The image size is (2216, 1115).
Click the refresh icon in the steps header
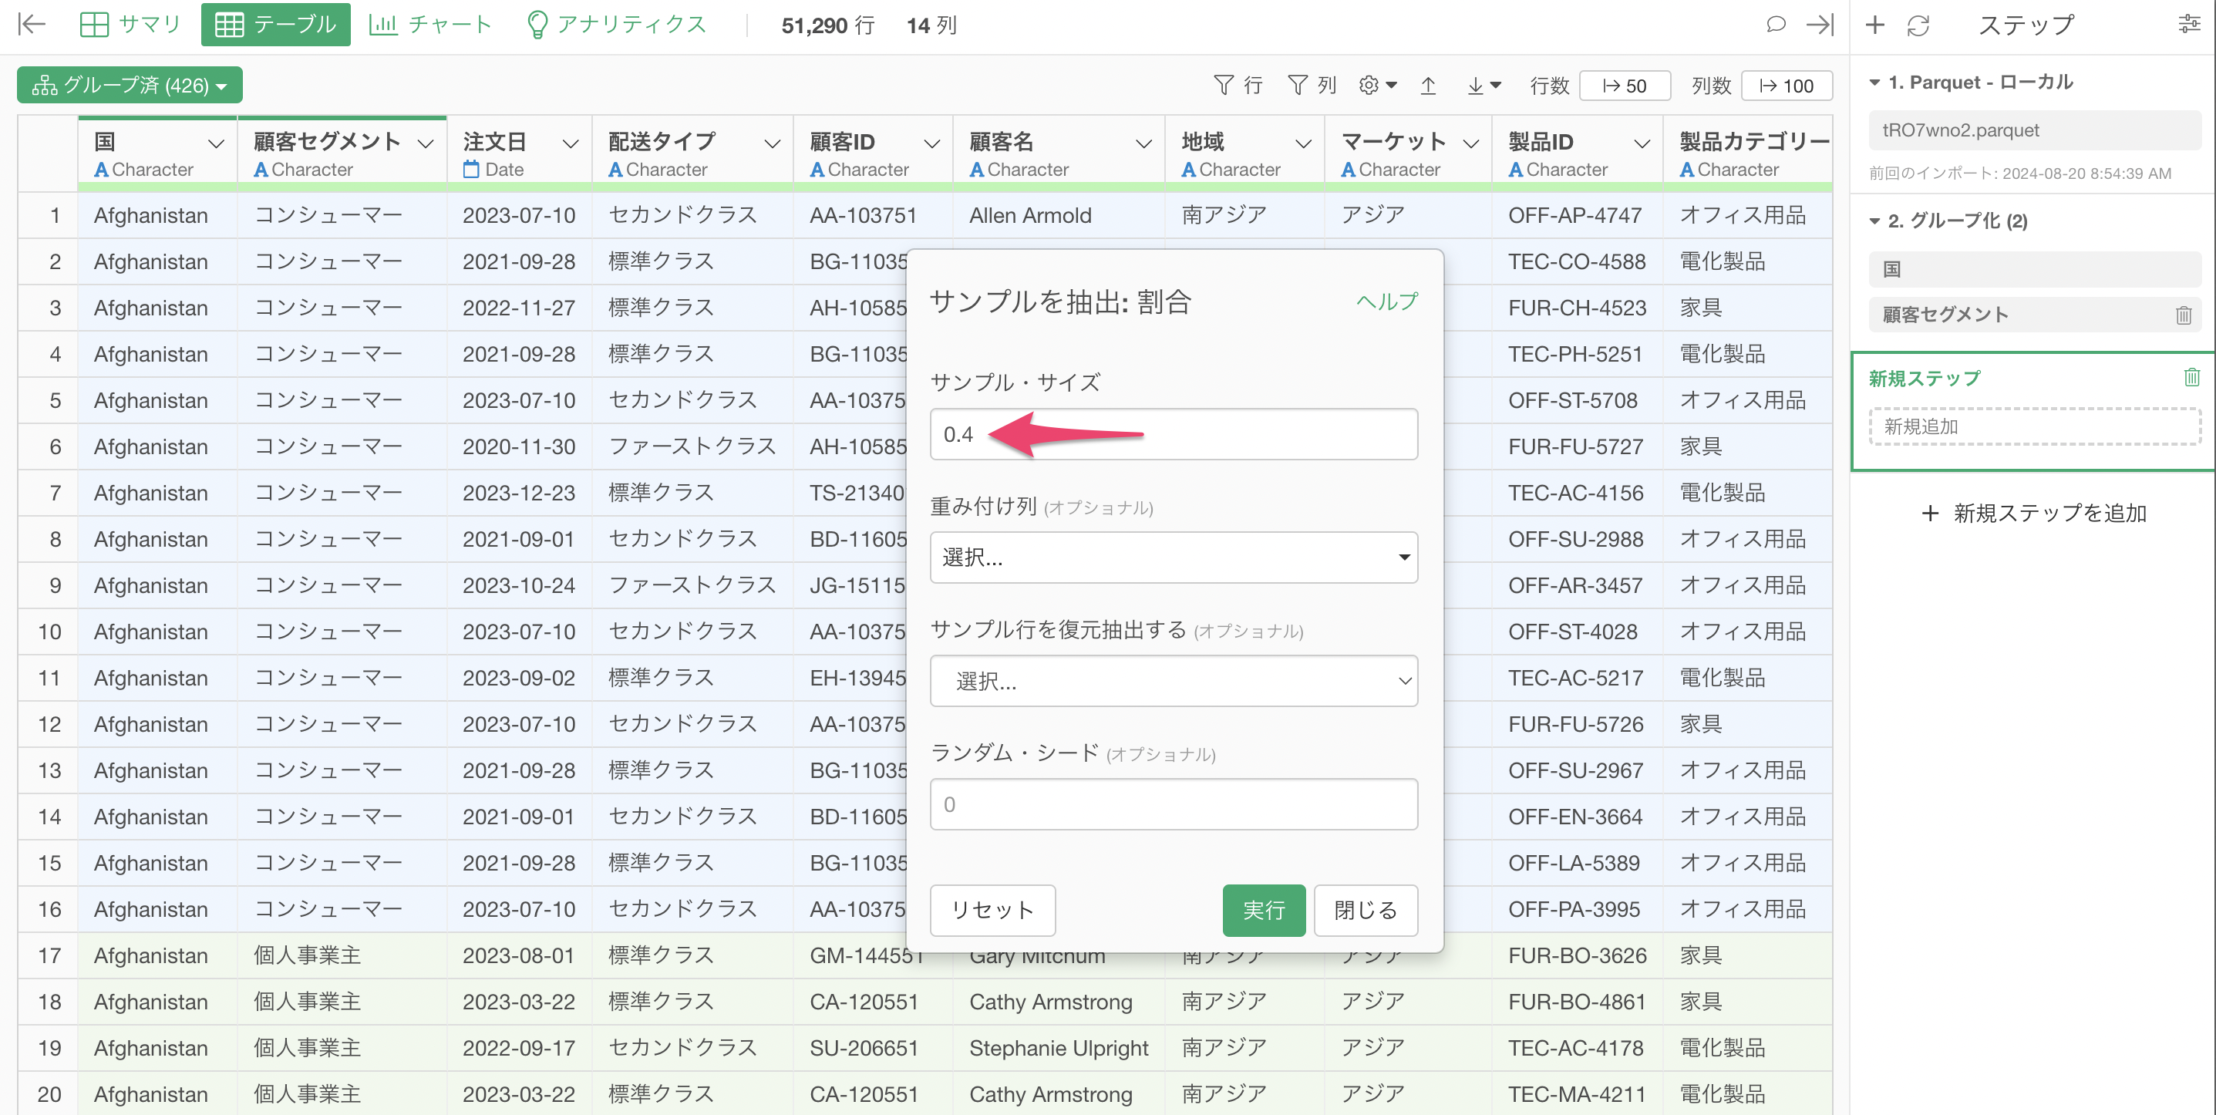[1918, 25]
